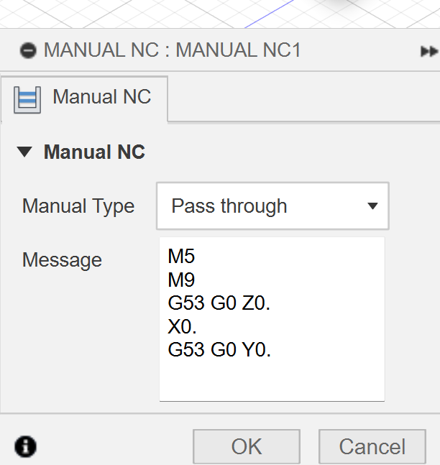Confirm with the OK button

(247, 446)
